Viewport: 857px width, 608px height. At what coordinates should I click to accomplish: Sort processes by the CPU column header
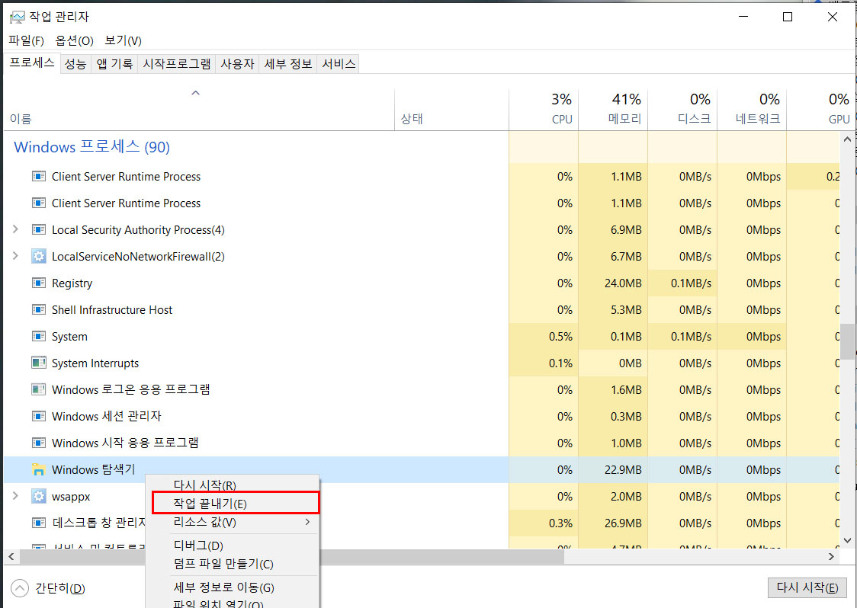[544, 109]
